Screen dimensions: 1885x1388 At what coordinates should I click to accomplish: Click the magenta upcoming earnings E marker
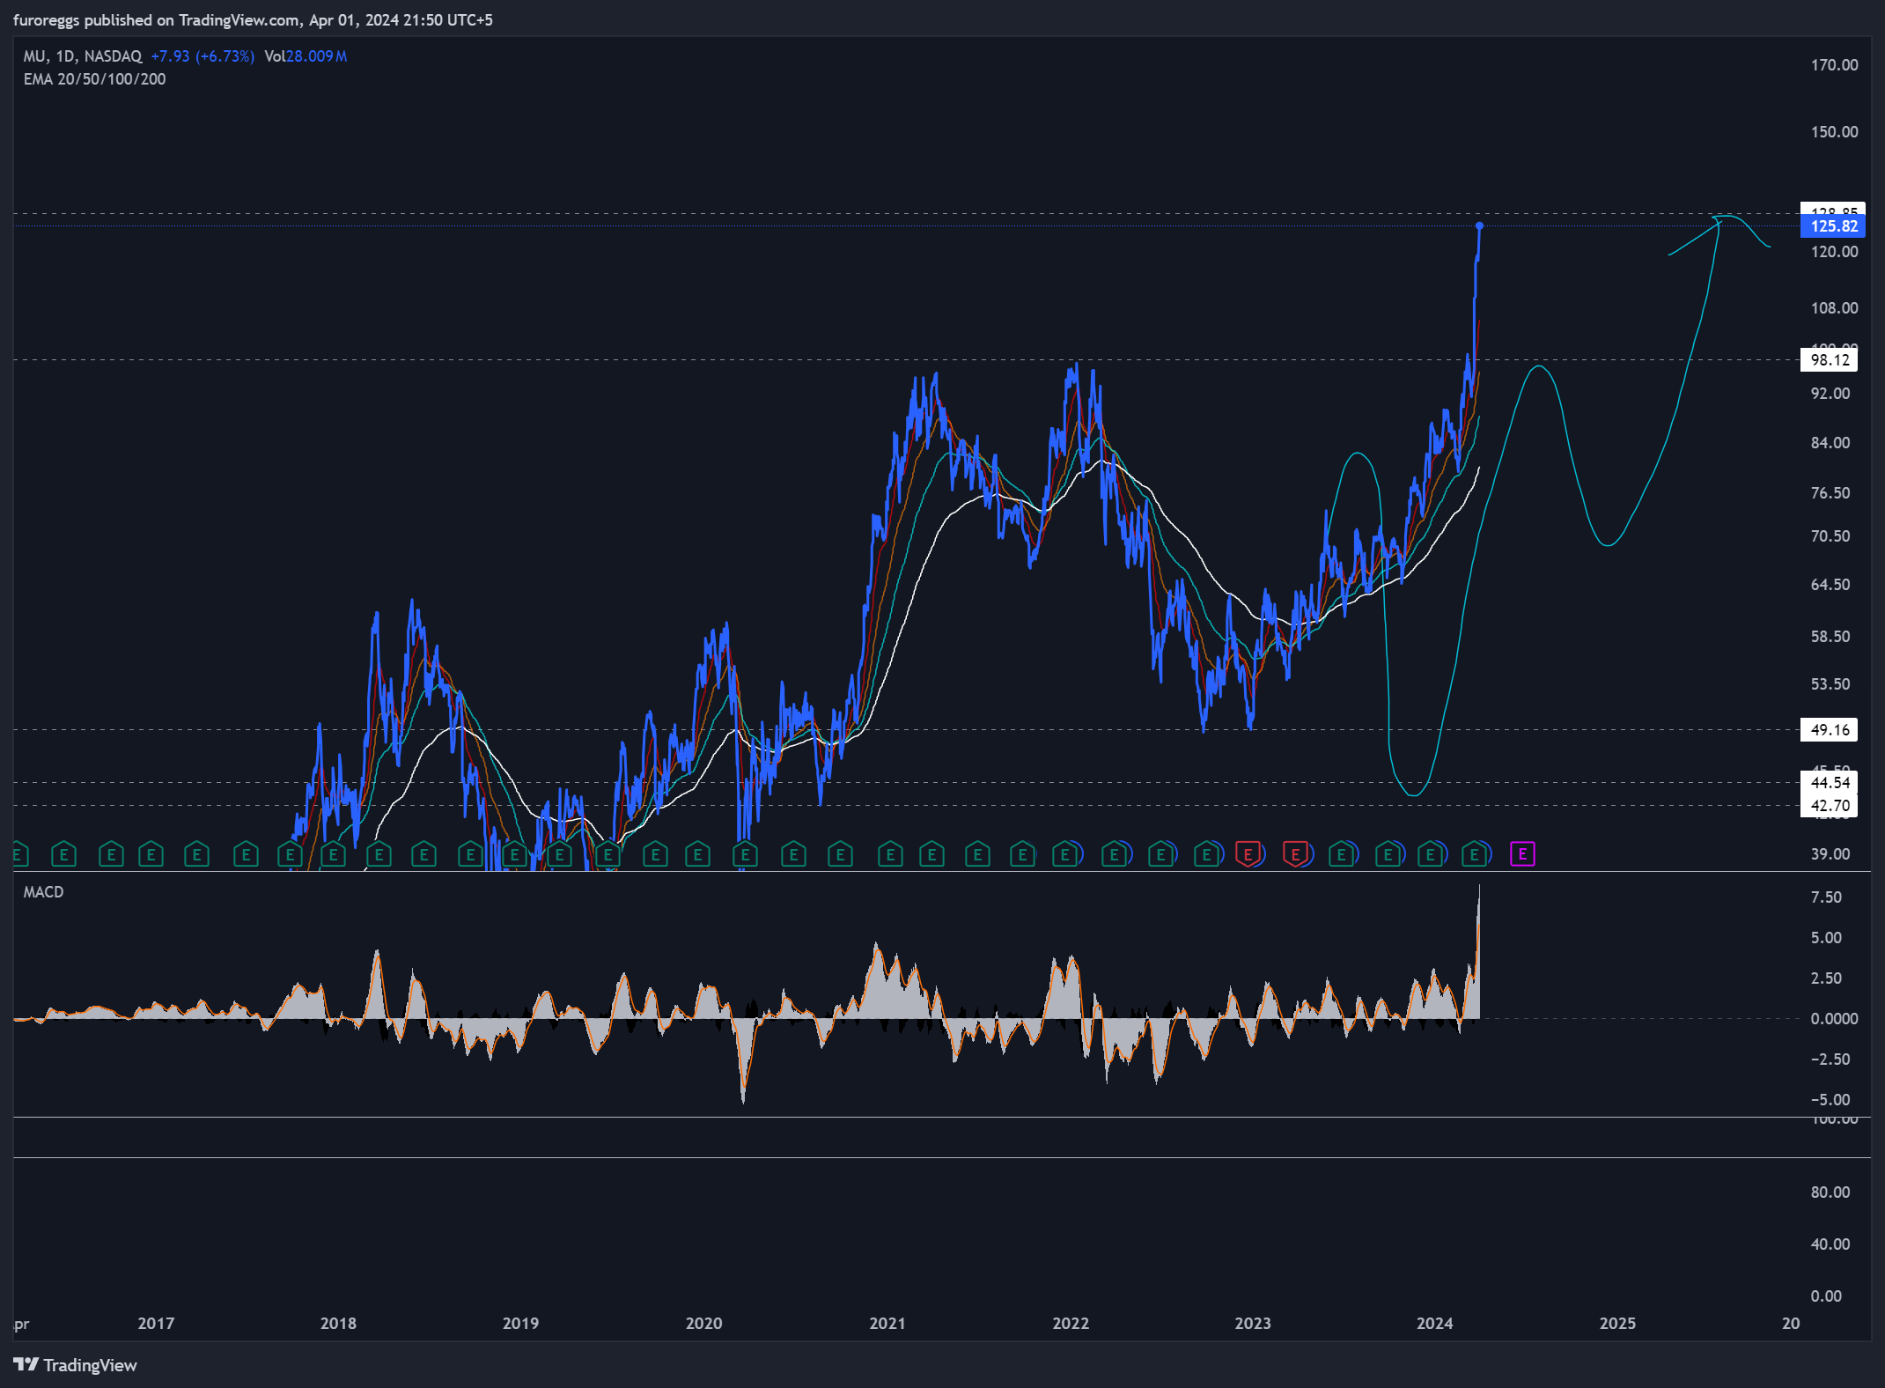click(1522, 853)
